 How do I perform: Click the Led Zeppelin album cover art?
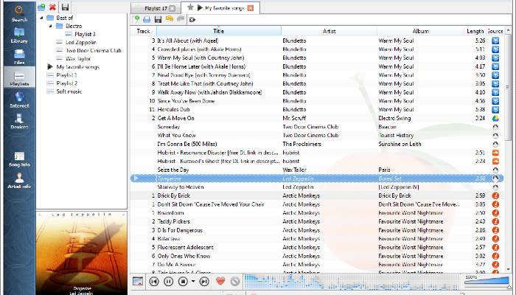[x=81, y=253]
